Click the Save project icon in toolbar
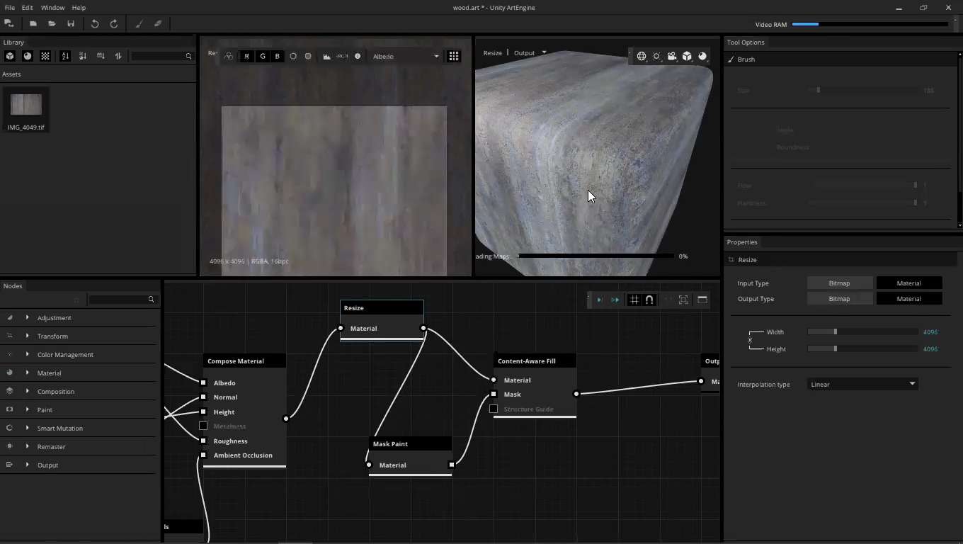This screenshot has height=544, width=963. (x=70, y=23)
